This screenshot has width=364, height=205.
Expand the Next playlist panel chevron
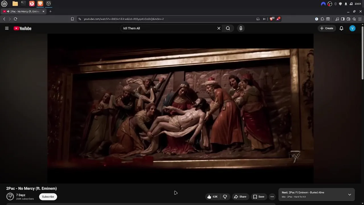(x=349, y=195)
